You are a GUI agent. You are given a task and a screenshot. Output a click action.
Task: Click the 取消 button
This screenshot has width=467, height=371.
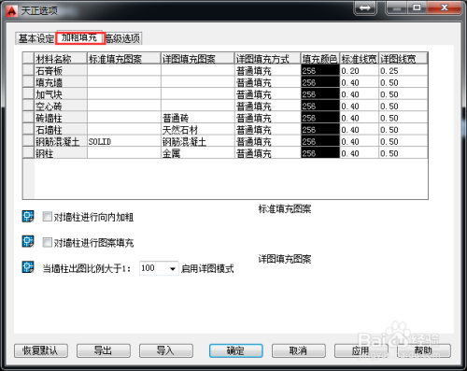coord(298,350)
